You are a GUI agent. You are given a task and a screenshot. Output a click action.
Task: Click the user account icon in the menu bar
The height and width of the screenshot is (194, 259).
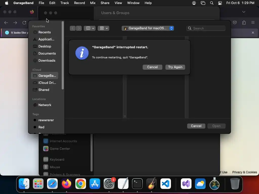coord(194,3)
